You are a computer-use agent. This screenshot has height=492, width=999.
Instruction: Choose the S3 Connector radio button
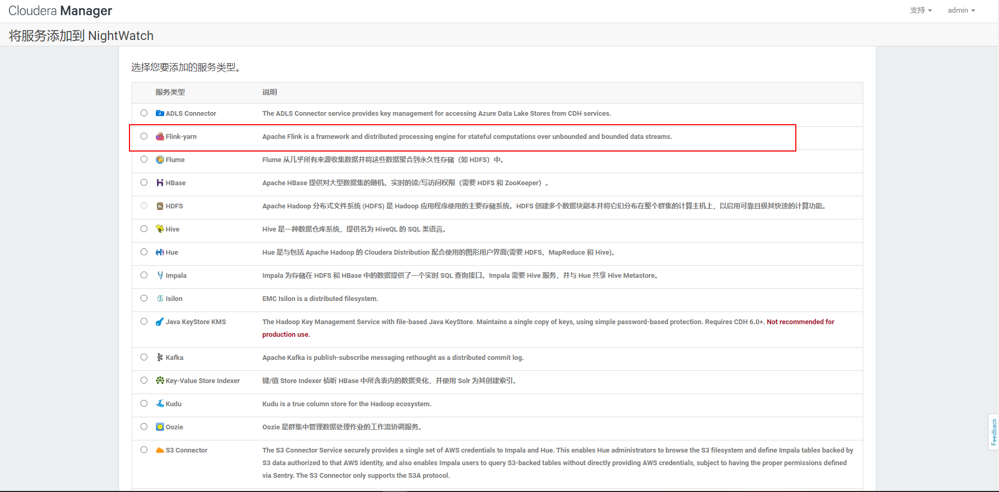[144, 450]
